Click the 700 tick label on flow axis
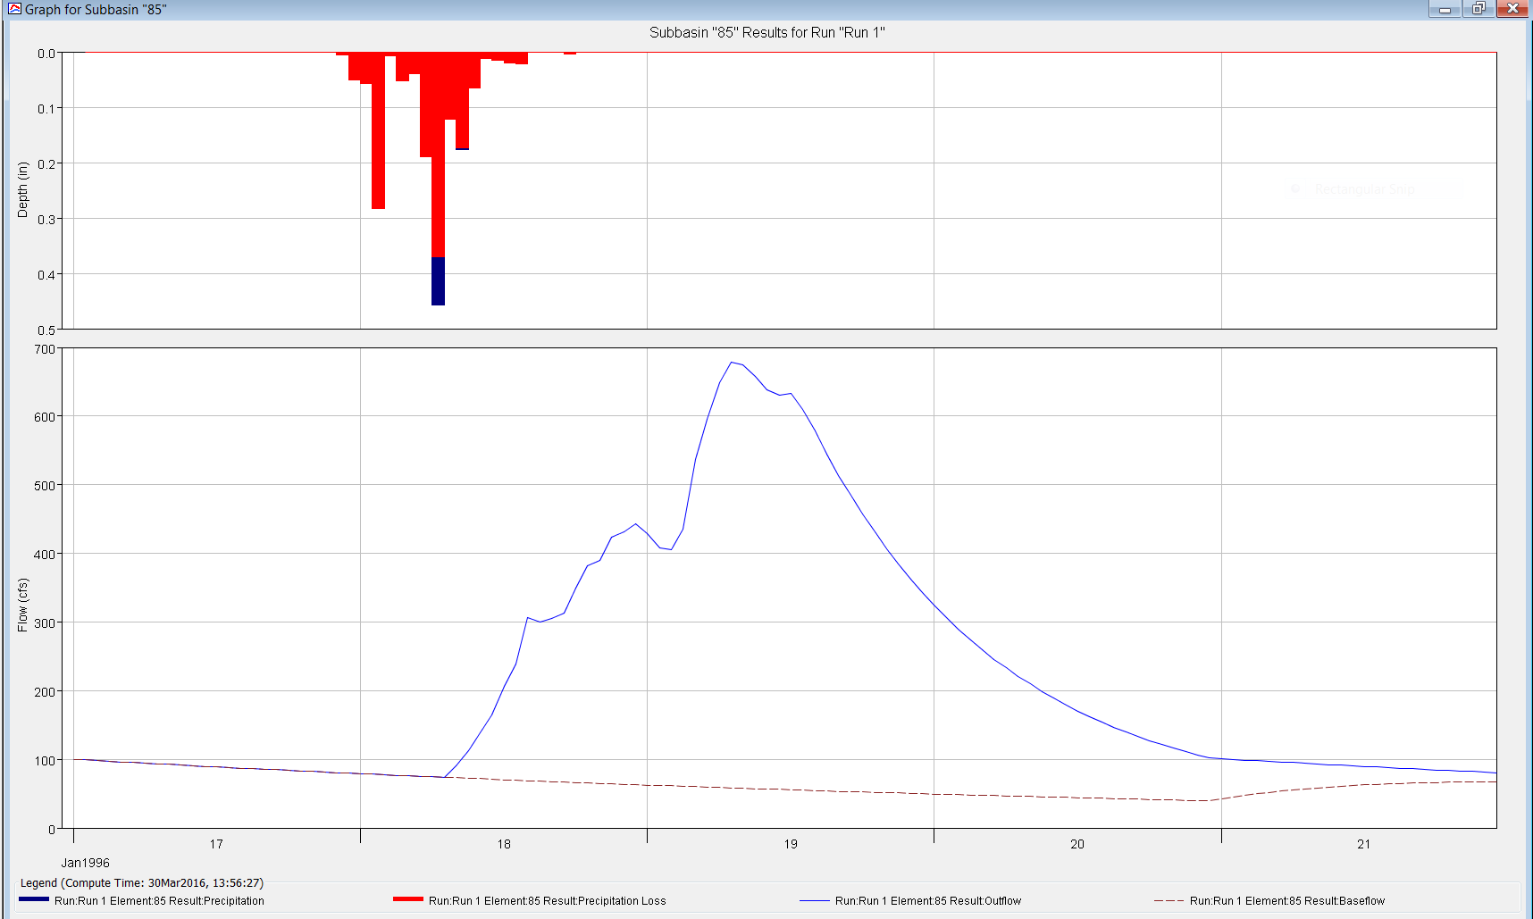The height and width of the screenshot is (919, 1533). tap(45, 349)
